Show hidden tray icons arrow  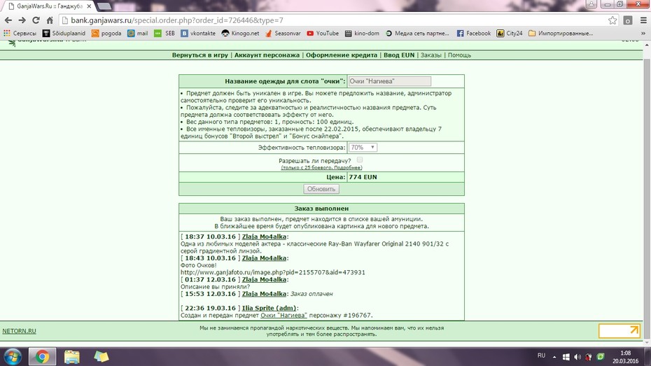554,356
